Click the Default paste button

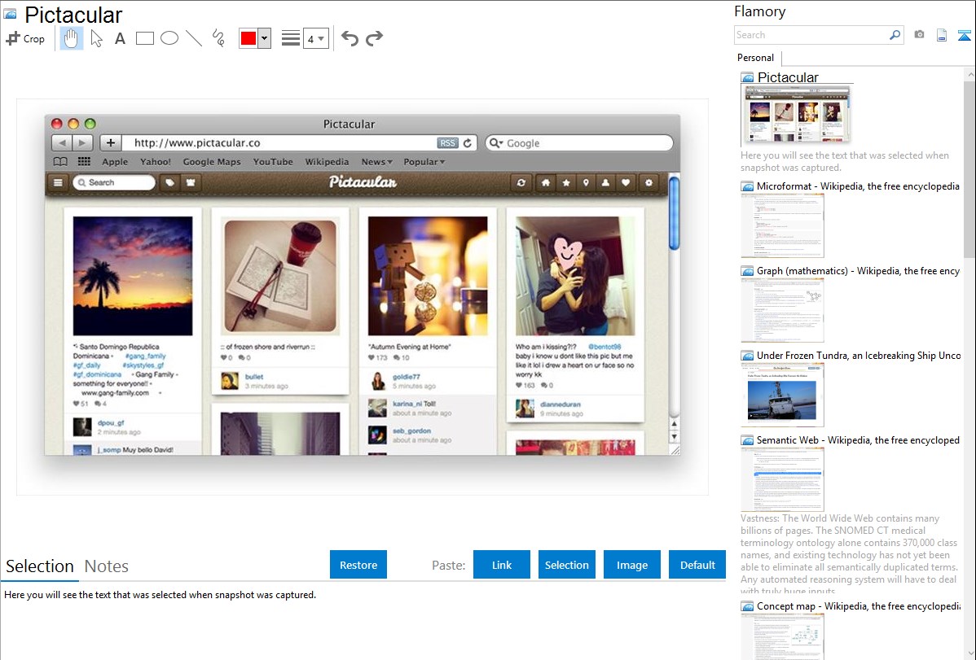coord(697,565)
